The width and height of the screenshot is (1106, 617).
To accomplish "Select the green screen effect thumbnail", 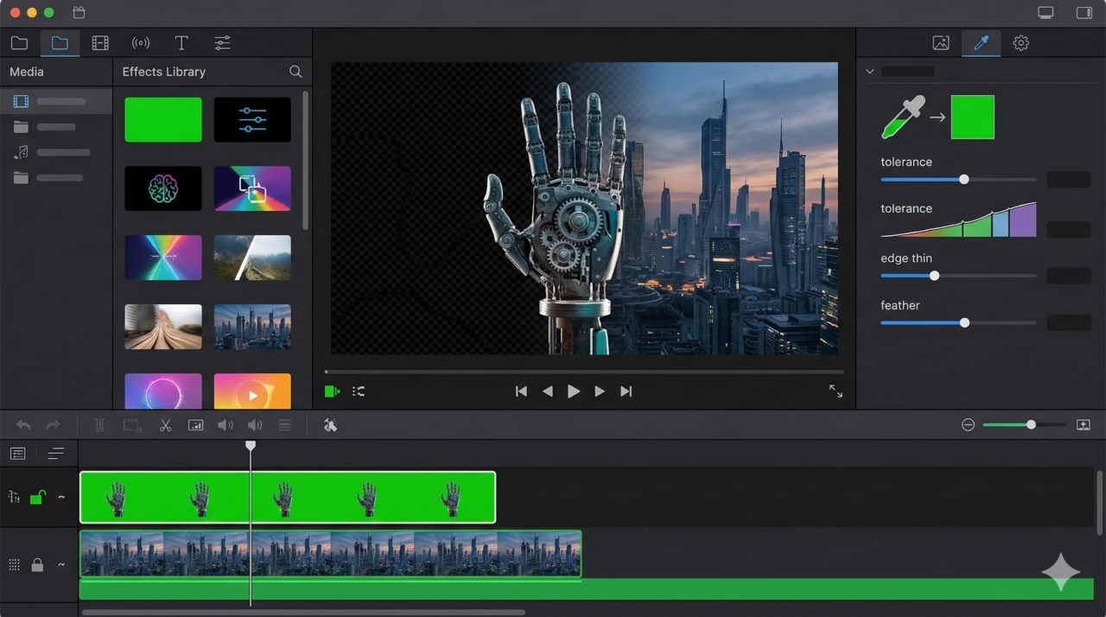I will tap(163, 119).
